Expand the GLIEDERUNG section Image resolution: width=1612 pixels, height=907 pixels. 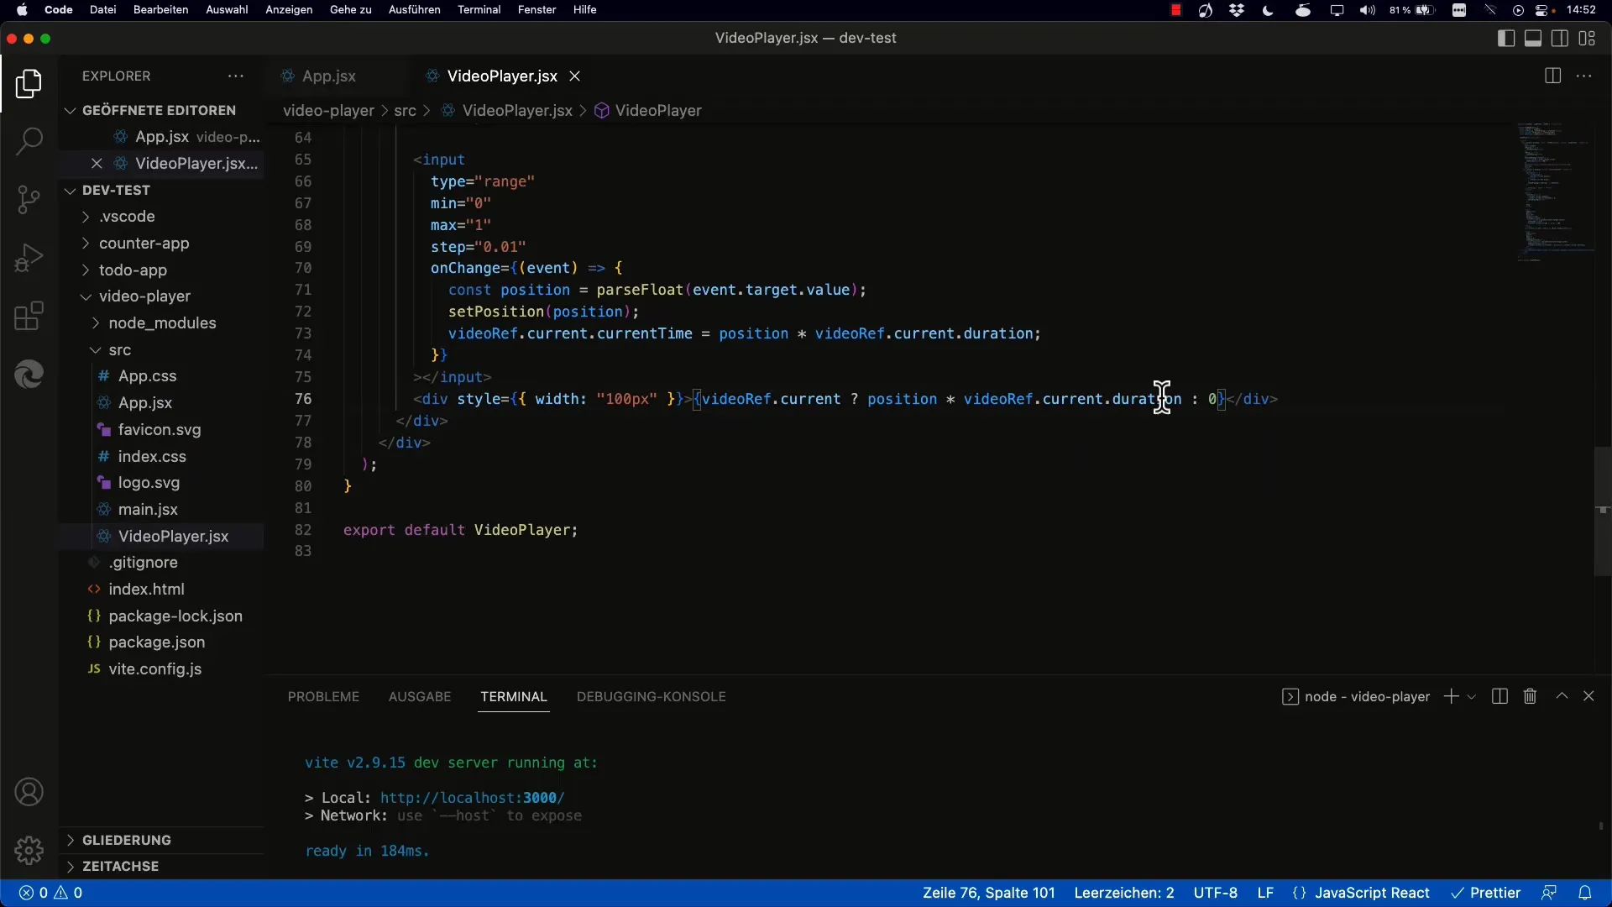click(x=127, y=840)
